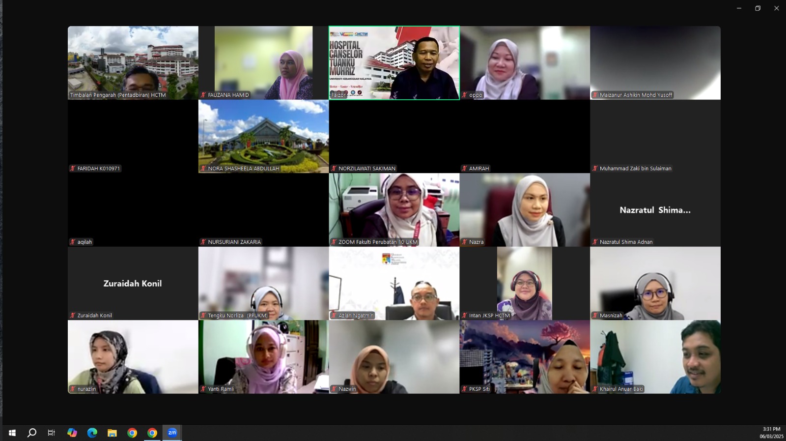
Task: Switch to Chrome icon beside the Zoom icon
Action: (x=152, y=433)
